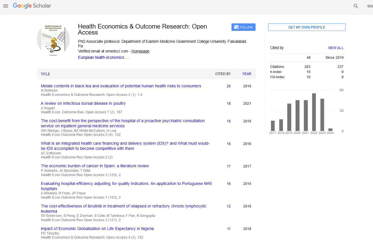The width and height of the screenshot is (373, 242).
Task: Click the 2023 bar in citations chart
Action: (322, 115)
